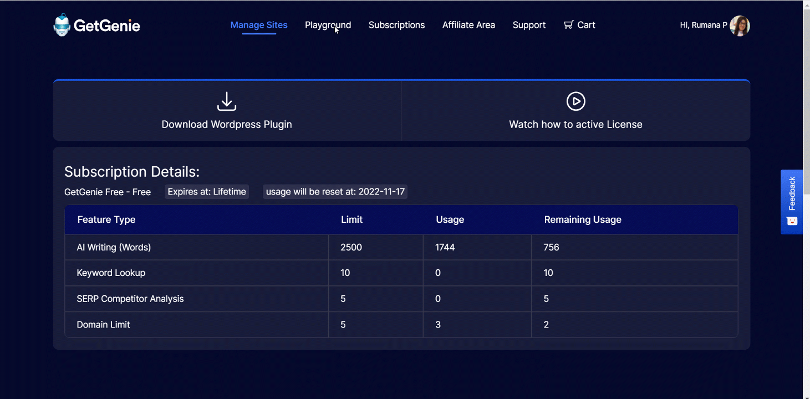Viewport: 810px width, 399px height.
Task: Click the Hi, Rumana P greeting
Action: click(704, 25)
